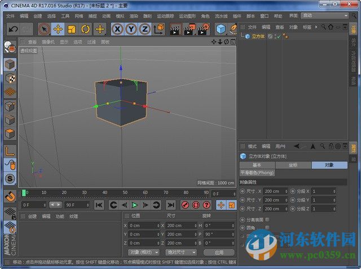This screenshot has height=269, width=361.
Task: Render active view clapperboard icon
Action: tap(175, 29)
